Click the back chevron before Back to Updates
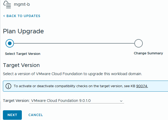Image resolution: width=168 pixels, height=120 pixels. click(4, 16)
